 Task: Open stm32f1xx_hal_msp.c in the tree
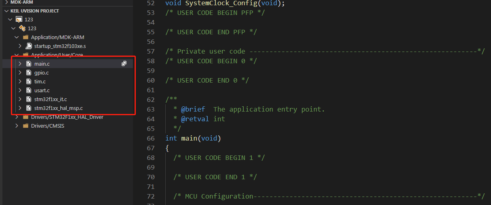tap(59, 108)
